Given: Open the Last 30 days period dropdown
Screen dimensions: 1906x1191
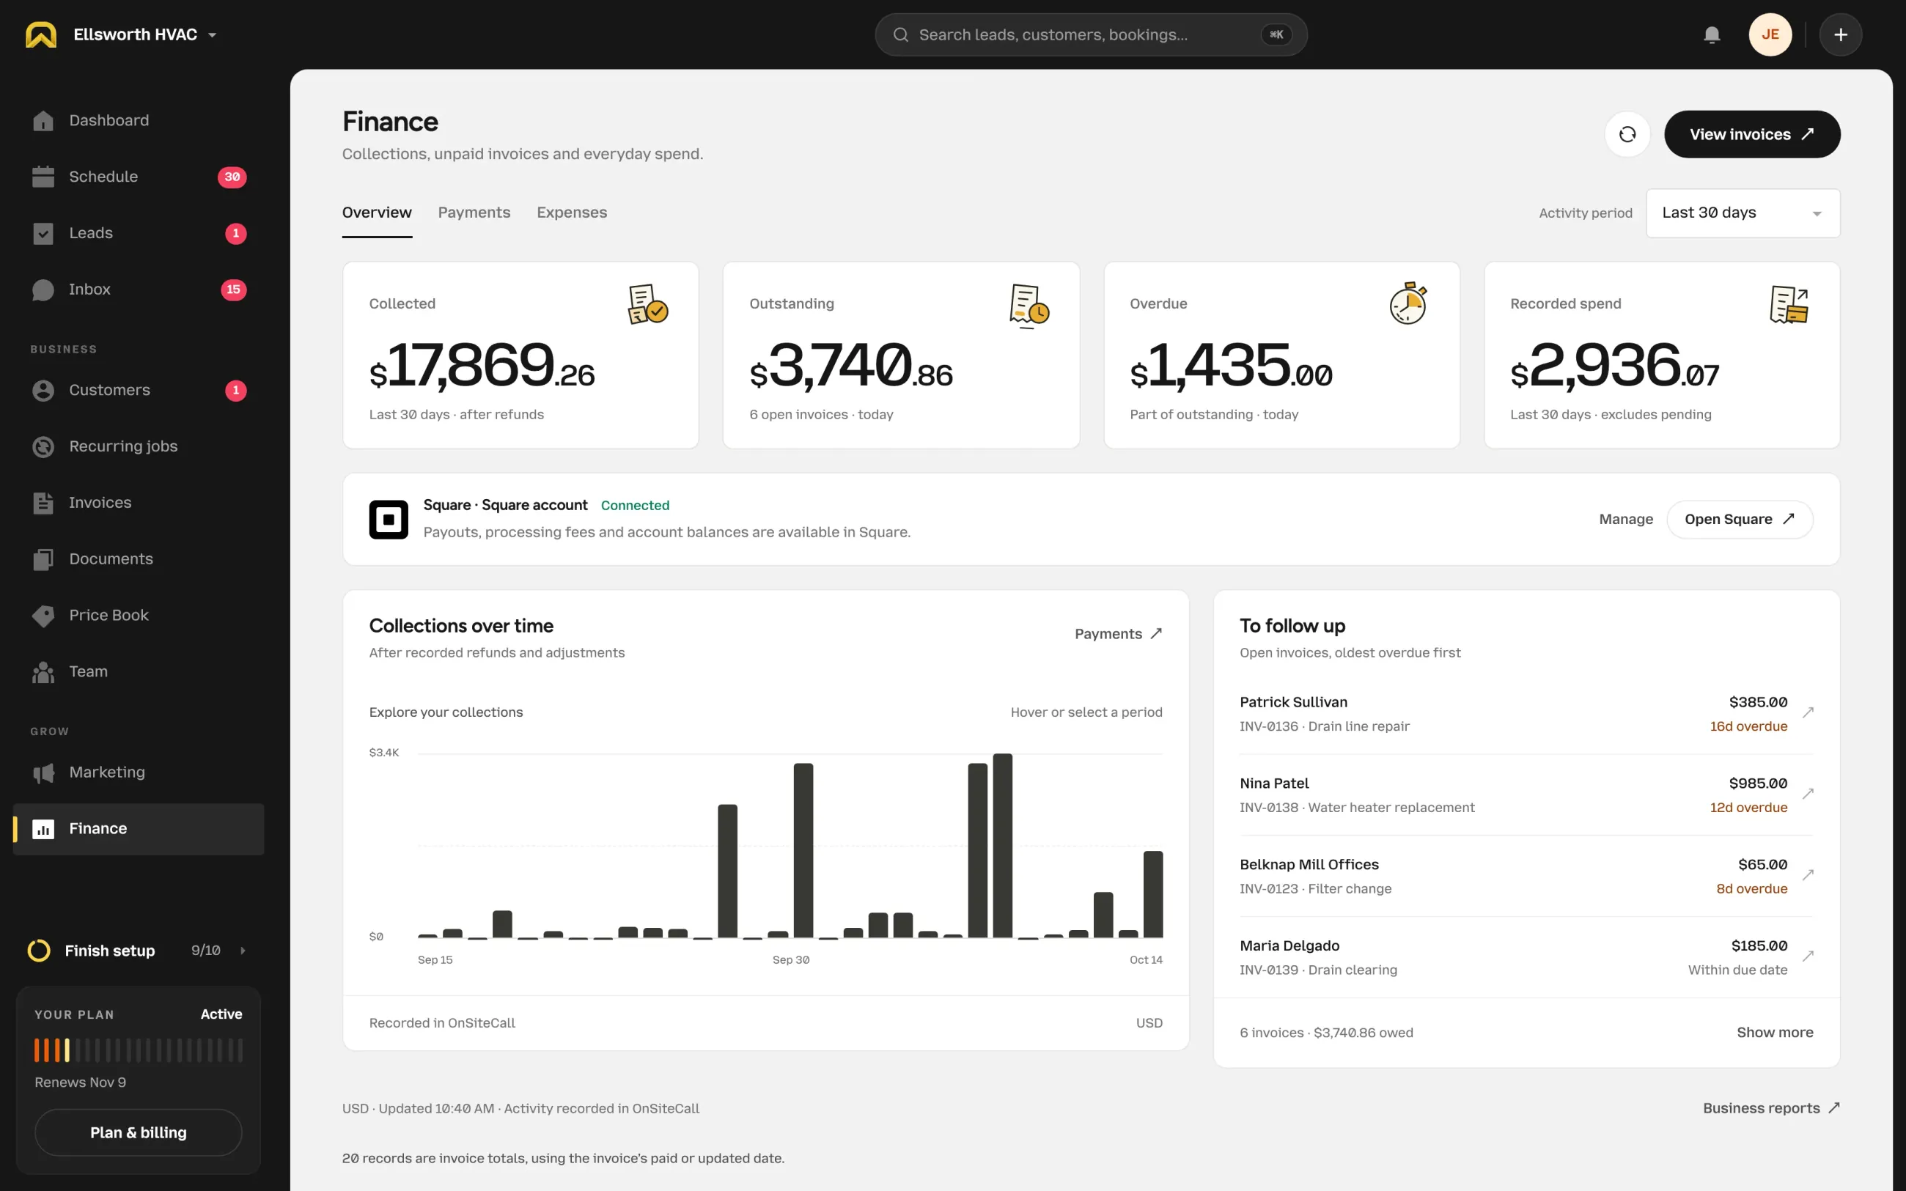Looking at the screenshot, I should click(x=1743, y=213).
